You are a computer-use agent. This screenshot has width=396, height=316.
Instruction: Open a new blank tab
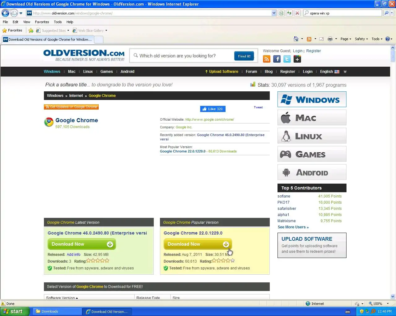(98, 39)
